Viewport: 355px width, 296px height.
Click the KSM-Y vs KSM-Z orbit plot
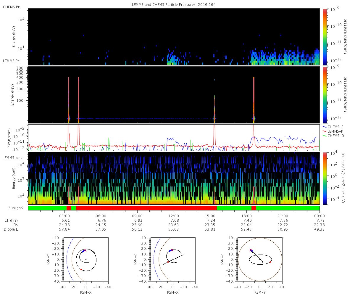260,259
